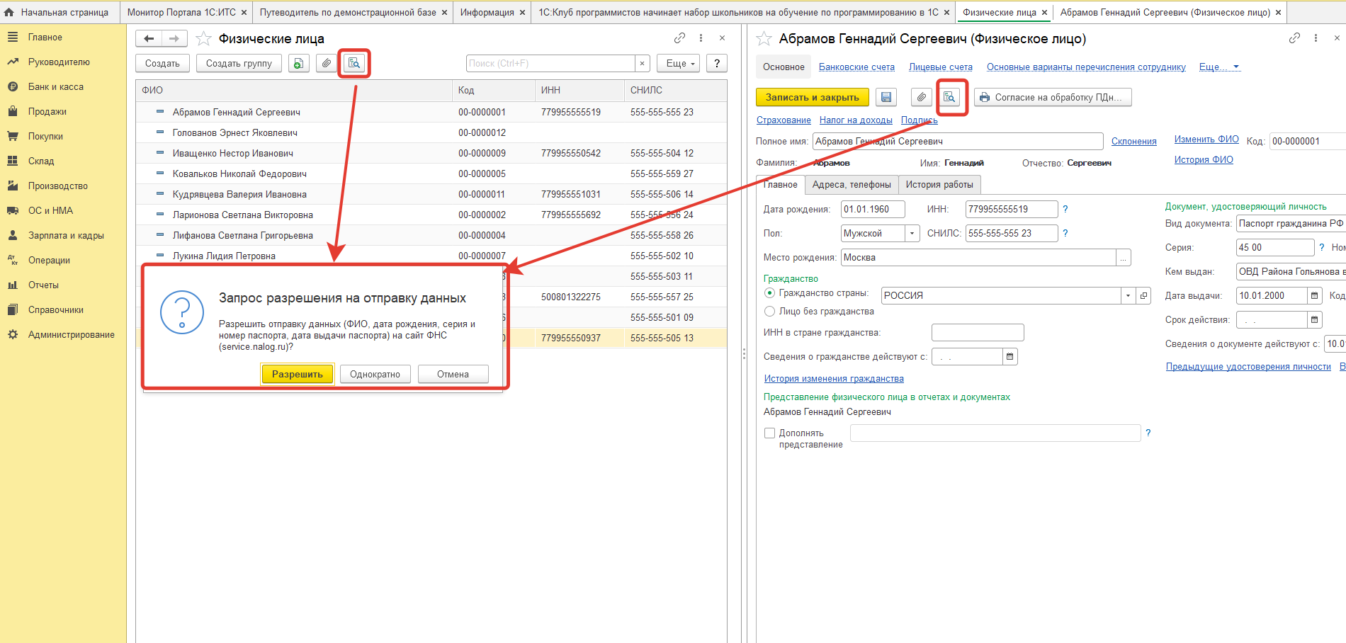Click the ИНН input field in card

click(1012, 209)
